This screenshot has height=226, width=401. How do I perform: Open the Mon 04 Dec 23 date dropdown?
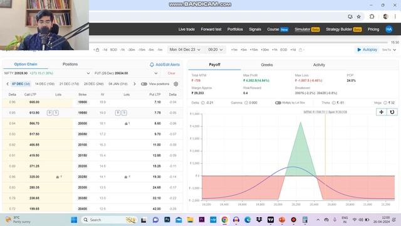pyautogui.click(x=185, y=50)
